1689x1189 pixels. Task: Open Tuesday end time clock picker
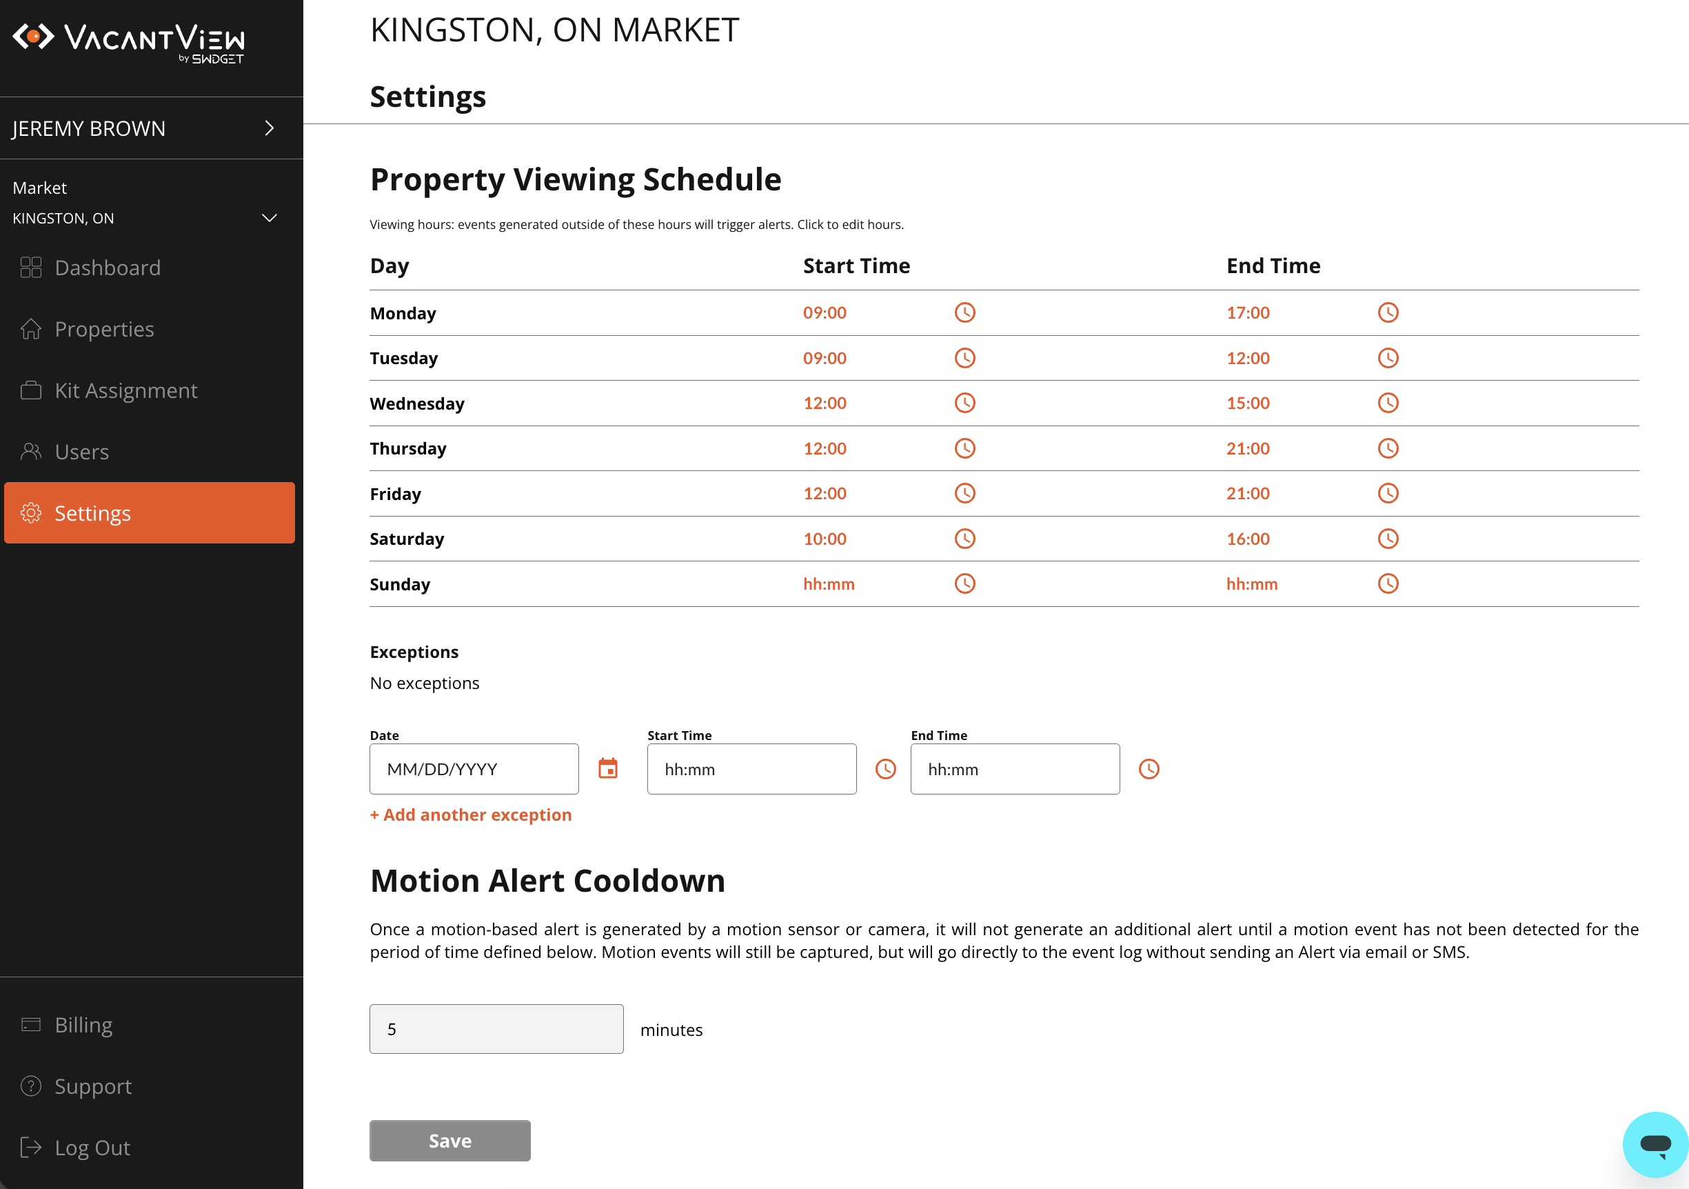click(x=1387, y=359)
